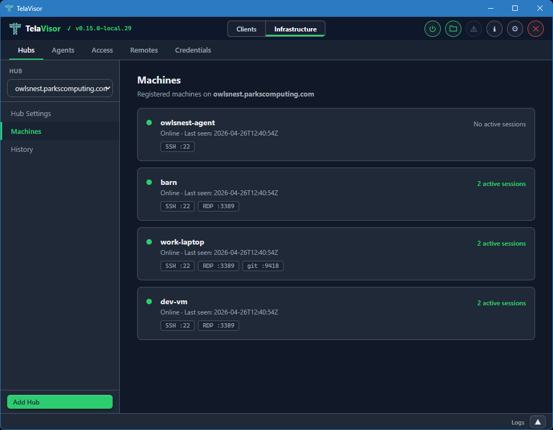Click the dev-vm machine name
The width and height of the screenshot is (553, 430).
[x=174, y=301]
